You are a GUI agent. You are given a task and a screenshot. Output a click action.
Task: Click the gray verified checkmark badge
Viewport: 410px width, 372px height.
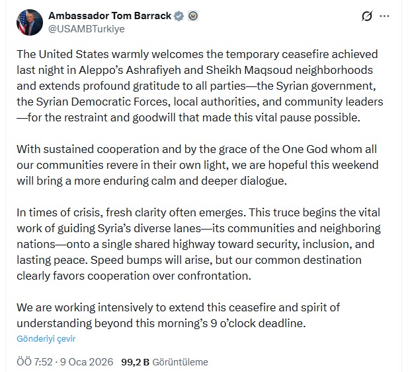[179, 16]
